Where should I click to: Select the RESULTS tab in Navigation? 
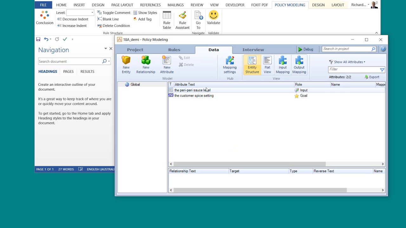point(87,72)
